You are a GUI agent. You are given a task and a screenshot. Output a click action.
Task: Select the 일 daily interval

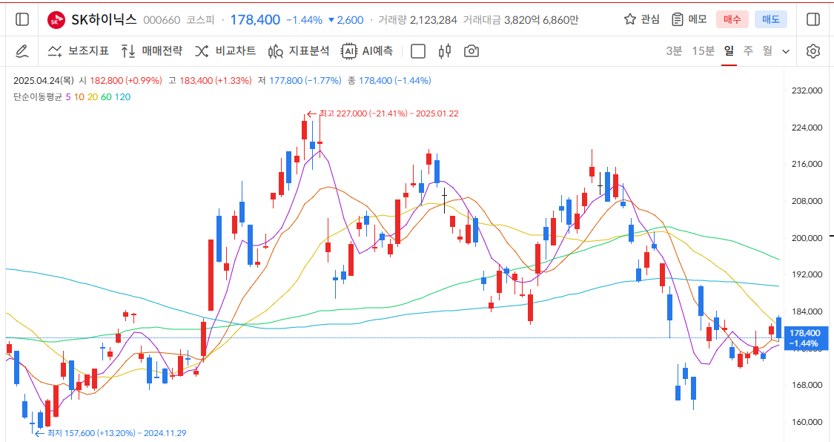729,51
